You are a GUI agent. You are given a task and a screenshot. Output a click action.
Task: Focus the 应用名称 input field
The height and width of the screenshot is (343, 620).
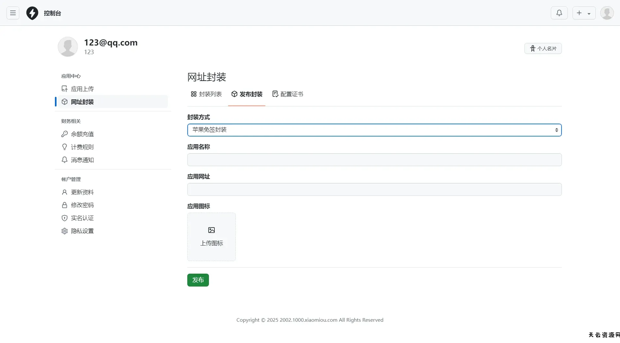[x=374, y=160]
